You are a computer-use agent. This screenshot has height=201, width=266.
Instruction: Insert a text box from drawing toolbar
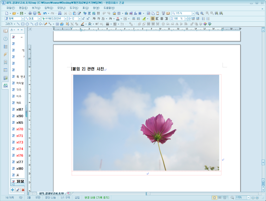tap(57, 24)
